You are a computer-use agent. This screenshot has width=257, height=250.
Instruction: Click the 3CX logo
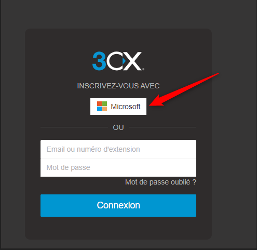(118, 61)
